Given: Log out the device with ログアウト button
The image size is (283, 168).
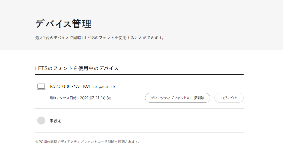Looking at the screenshot, I should click(x=229, y=98).
